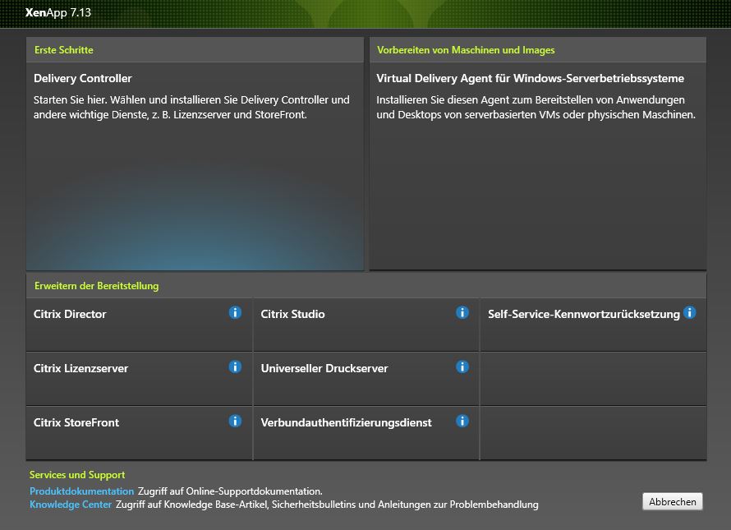Click info icon beside Citrix StoreFront
This screenshot has width=731, height=530.
tap(235, 421)
